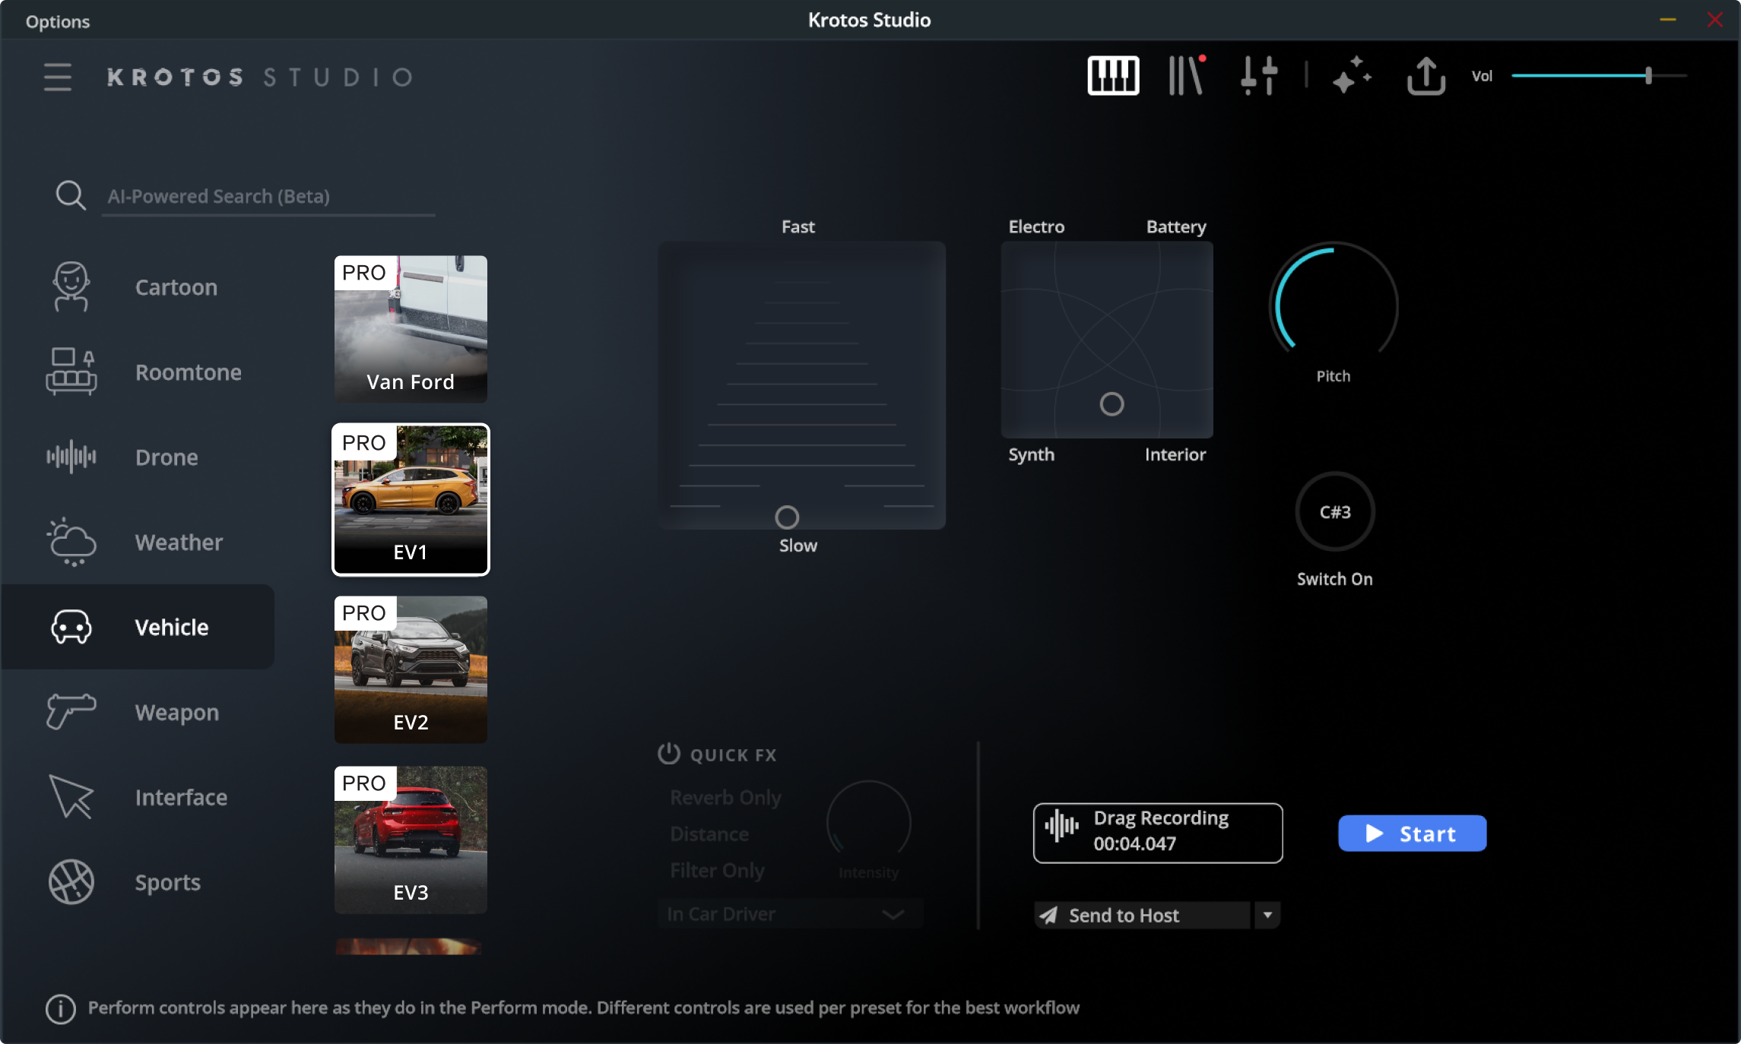The height and width of the screenshot is (1044, 1741).
Task: Click the Drone waveform icon
Action: pyautogui.click(x=71, y=457)
